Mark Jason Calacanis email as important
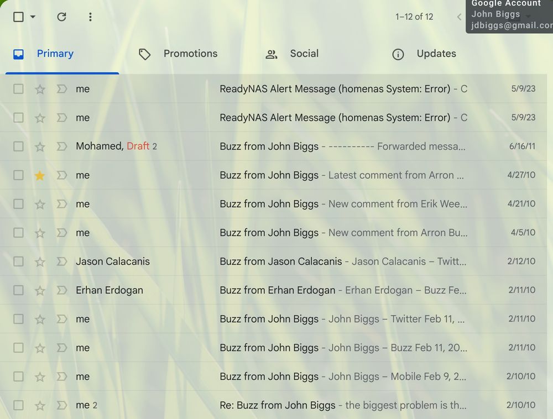 pos(62,261)
